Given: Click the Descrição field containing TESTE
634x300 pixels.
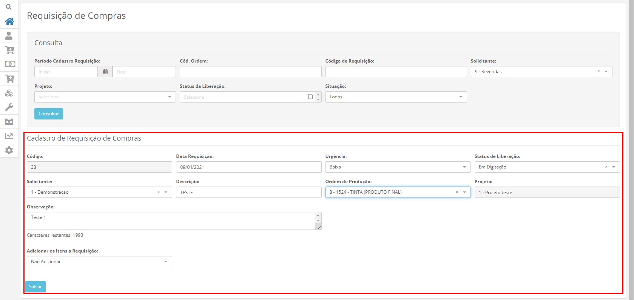Looking at the screenshot, I should [248, 192].
